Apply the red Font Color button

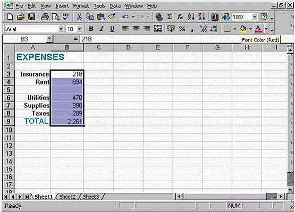(259, 29)
